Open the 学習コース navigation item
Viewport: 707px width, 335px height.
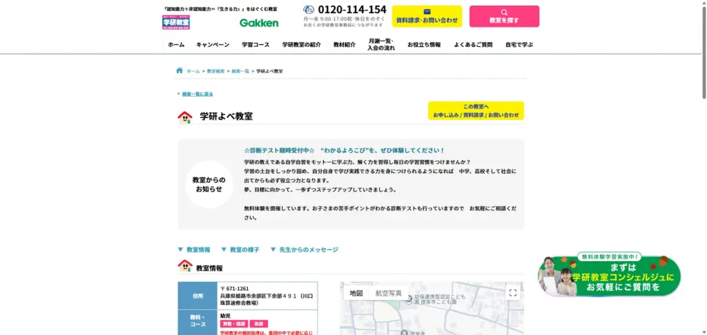coord(255,45)
